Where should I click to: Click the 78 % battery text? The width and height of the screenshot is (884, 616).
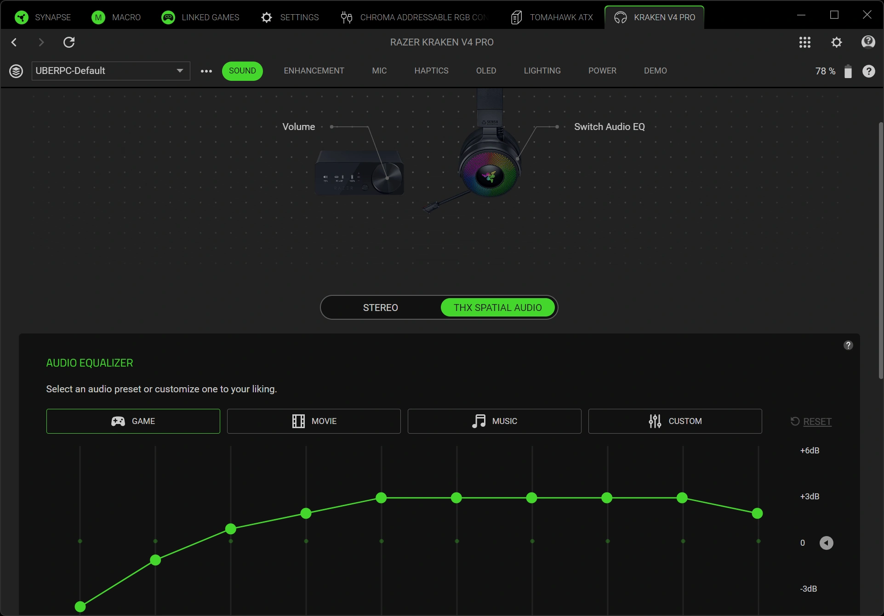(825, 71)
